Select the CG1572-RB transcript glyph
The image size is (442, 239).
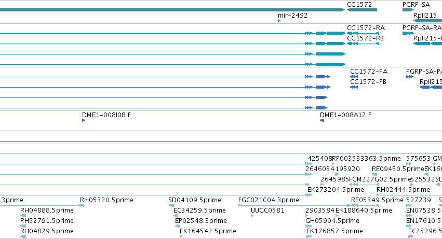(363, 44)
